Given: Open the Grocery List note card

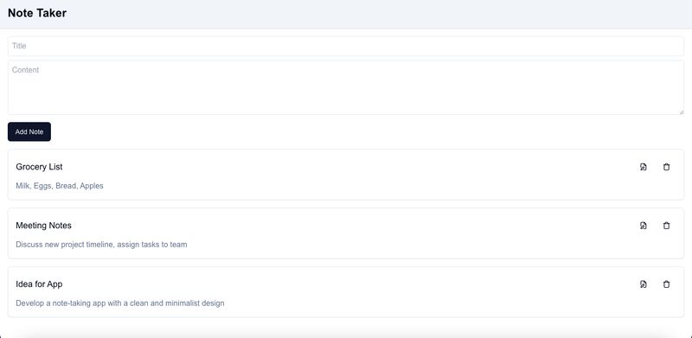Looking at the screenshot, I should 345,175.
